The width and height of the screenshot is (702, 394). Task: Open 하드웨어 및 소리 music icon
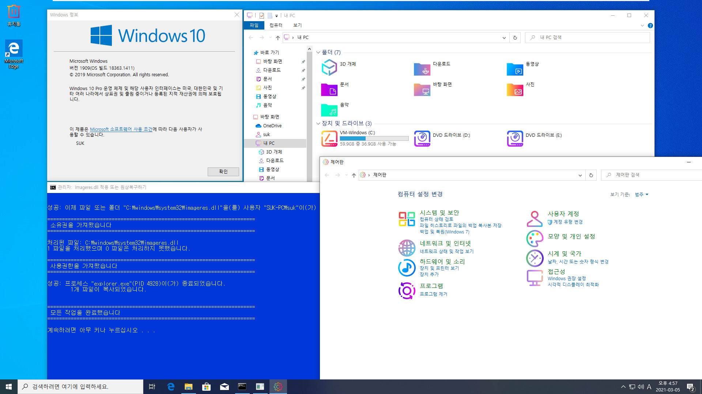[407, 268]
